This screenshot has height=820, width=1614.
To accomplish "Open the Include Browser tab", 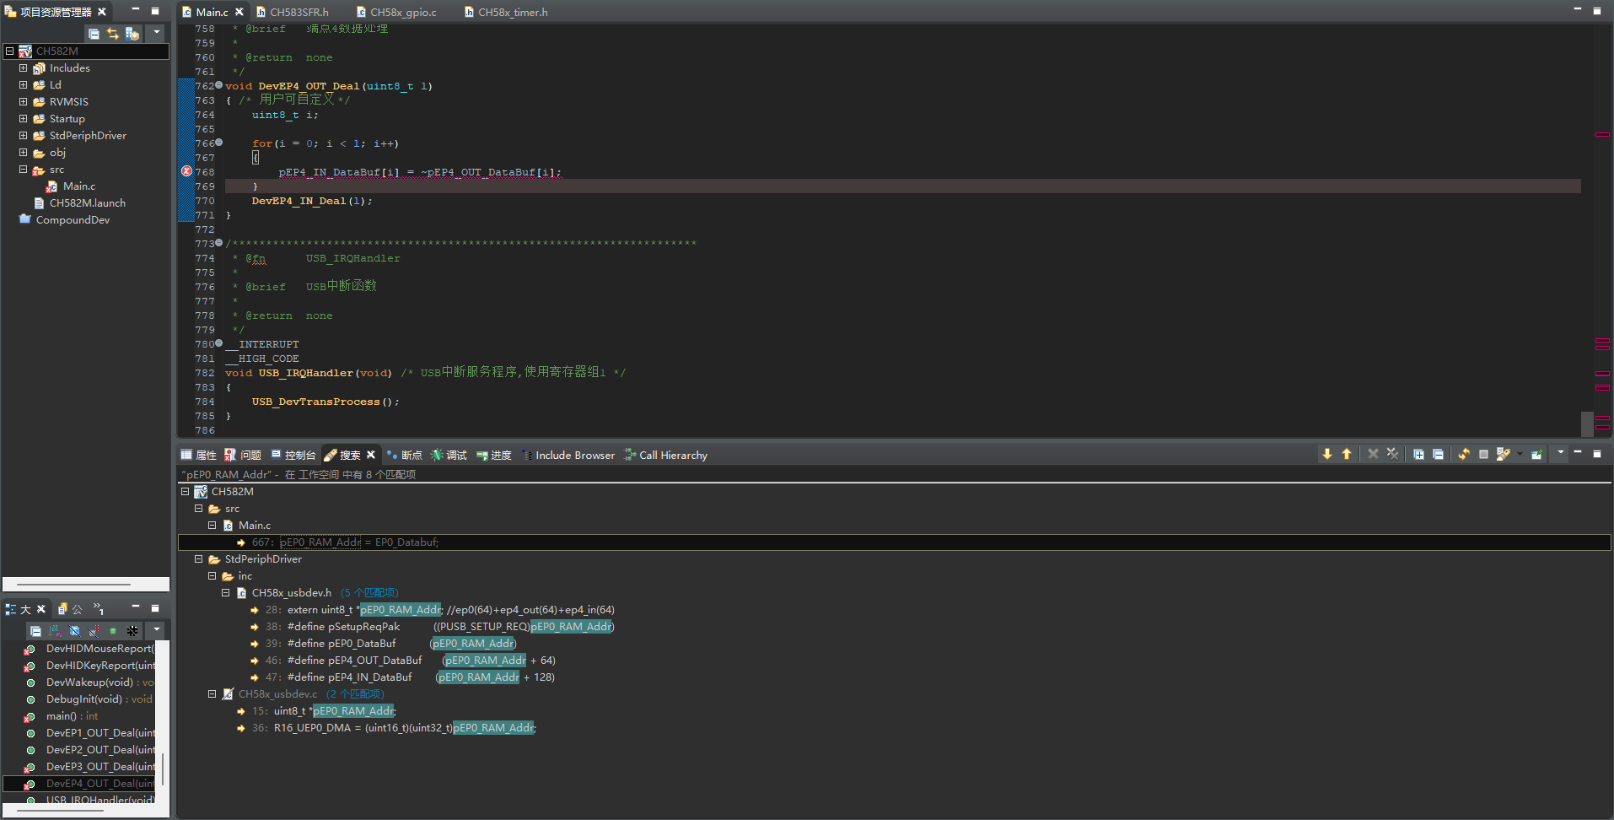I will pyautogui.click(x=568, y=455).
